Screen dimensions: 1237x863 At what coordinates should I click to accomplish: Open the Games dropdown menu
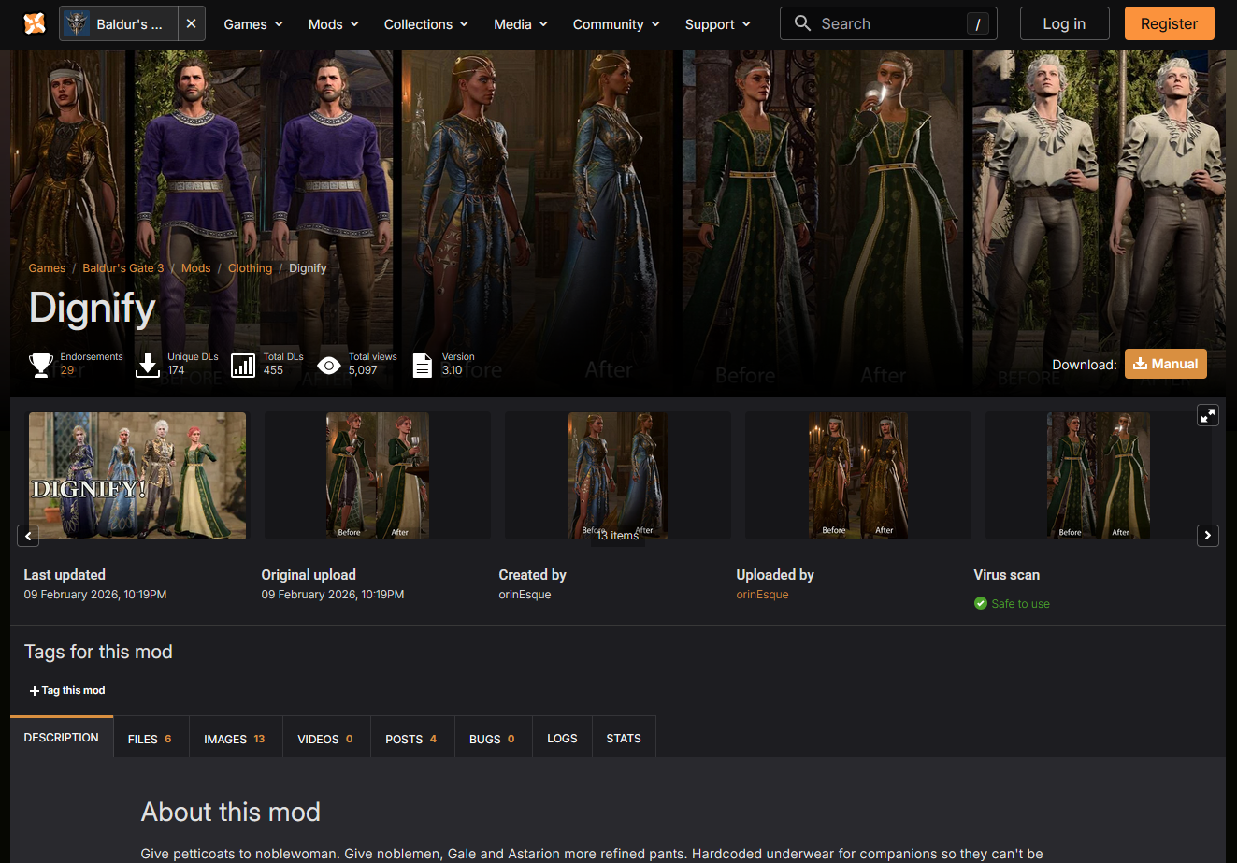(x=253, y=24)
